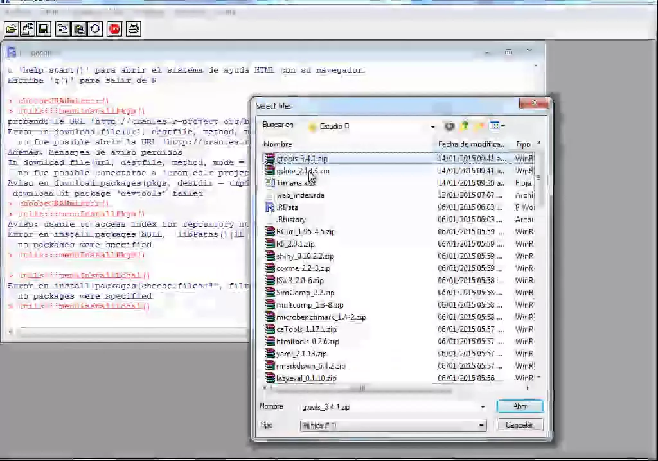Viewport: 658px width, 461px height.
Task: Select file RCurl_1.95-4.5.zip
Action: (305, 232)
